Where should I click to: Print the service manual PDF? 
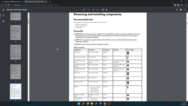181,10
